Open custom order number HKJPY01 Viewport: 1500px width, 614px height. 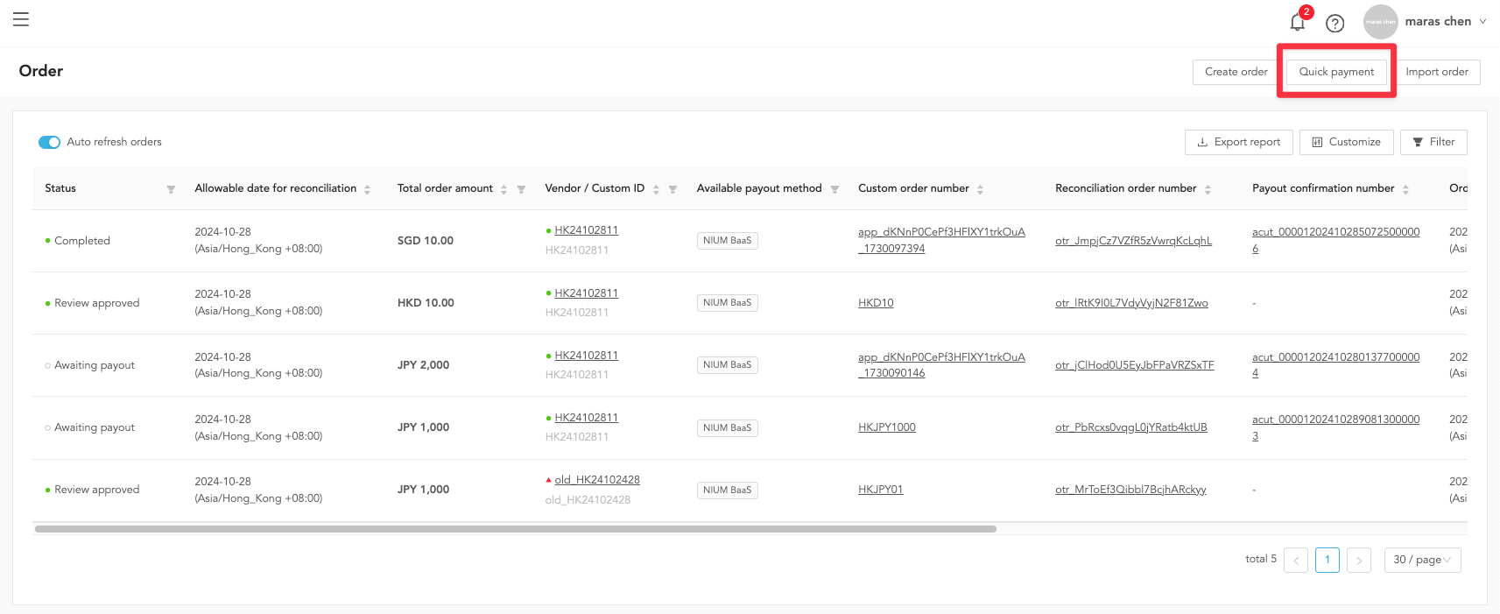880,490
